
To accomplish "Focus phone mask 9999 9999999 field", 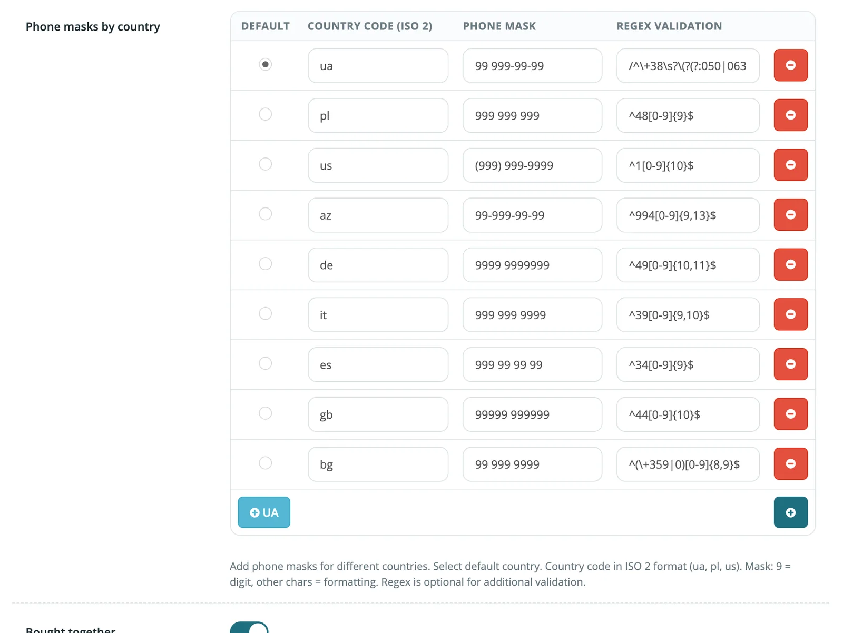I will (x=532, y=265).
